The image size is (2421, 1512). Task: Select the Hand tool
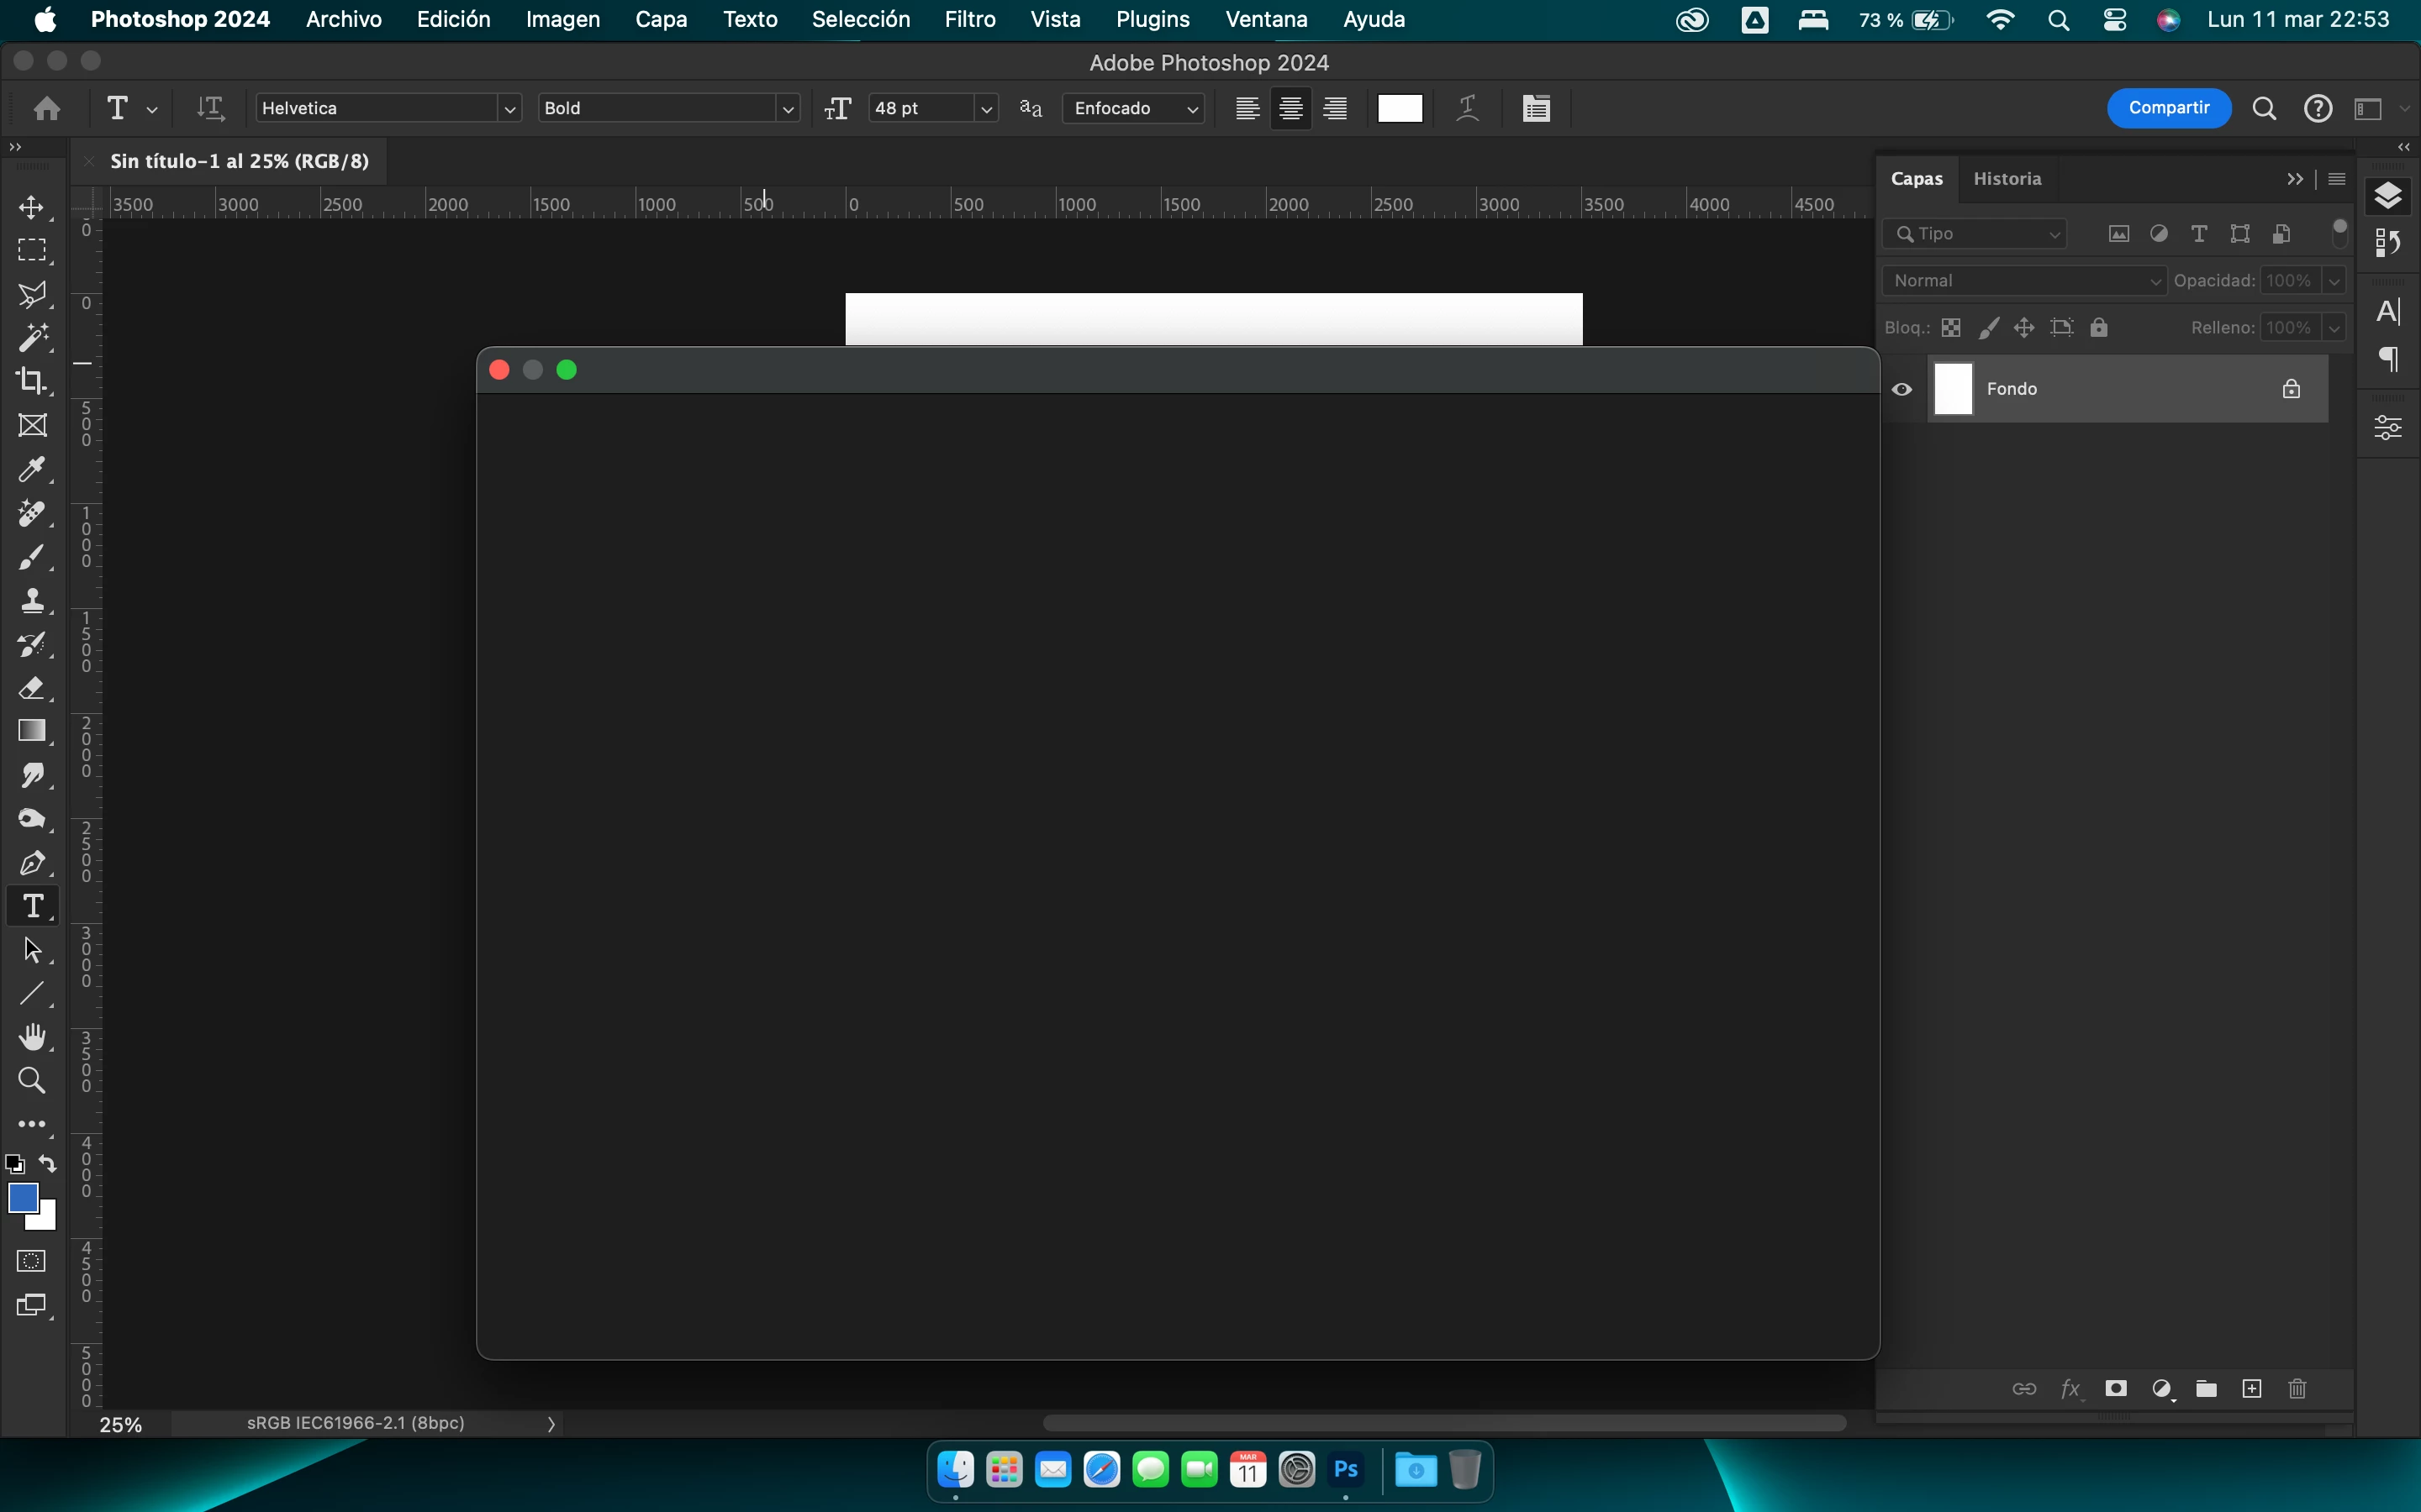tap(32, 1037)
